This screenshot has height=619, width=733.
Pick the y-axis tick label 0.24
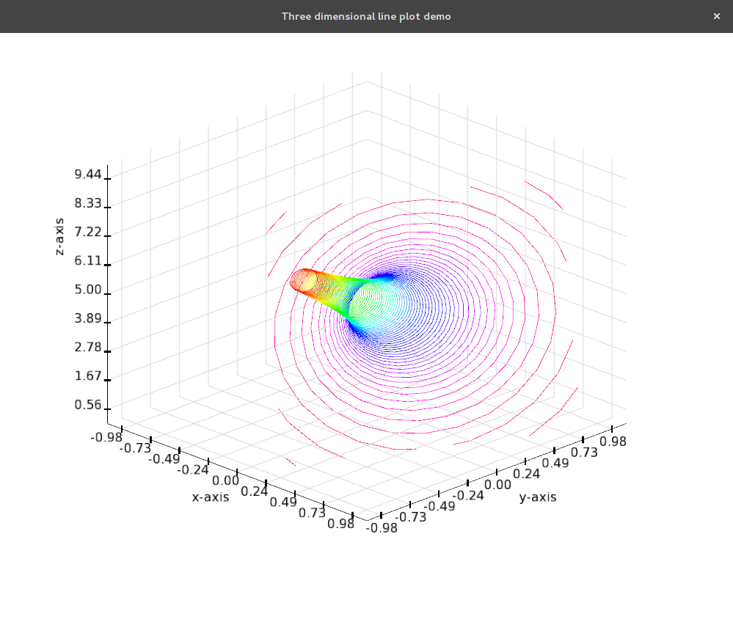pos(526,475)
